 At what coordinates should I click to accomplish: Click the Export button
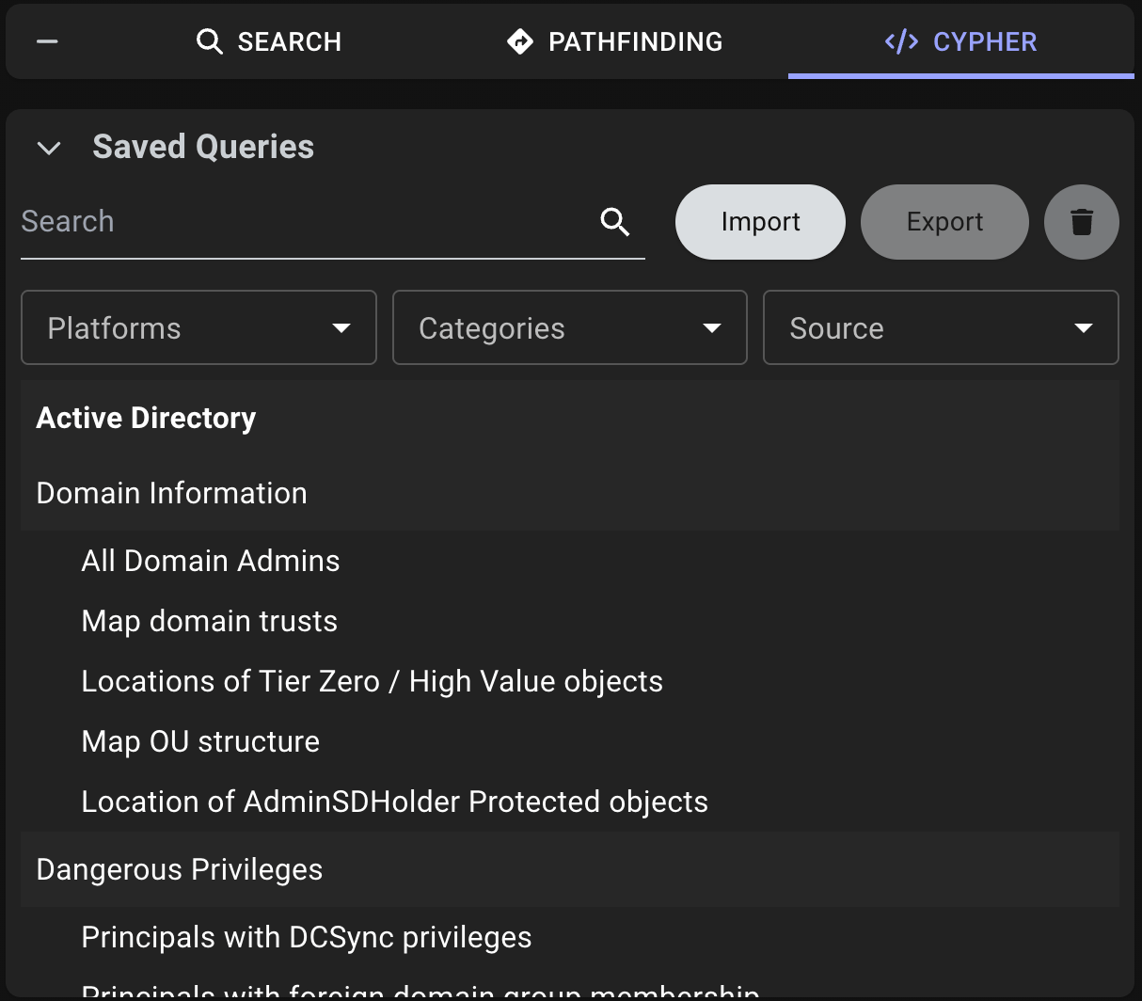[944, 222]
